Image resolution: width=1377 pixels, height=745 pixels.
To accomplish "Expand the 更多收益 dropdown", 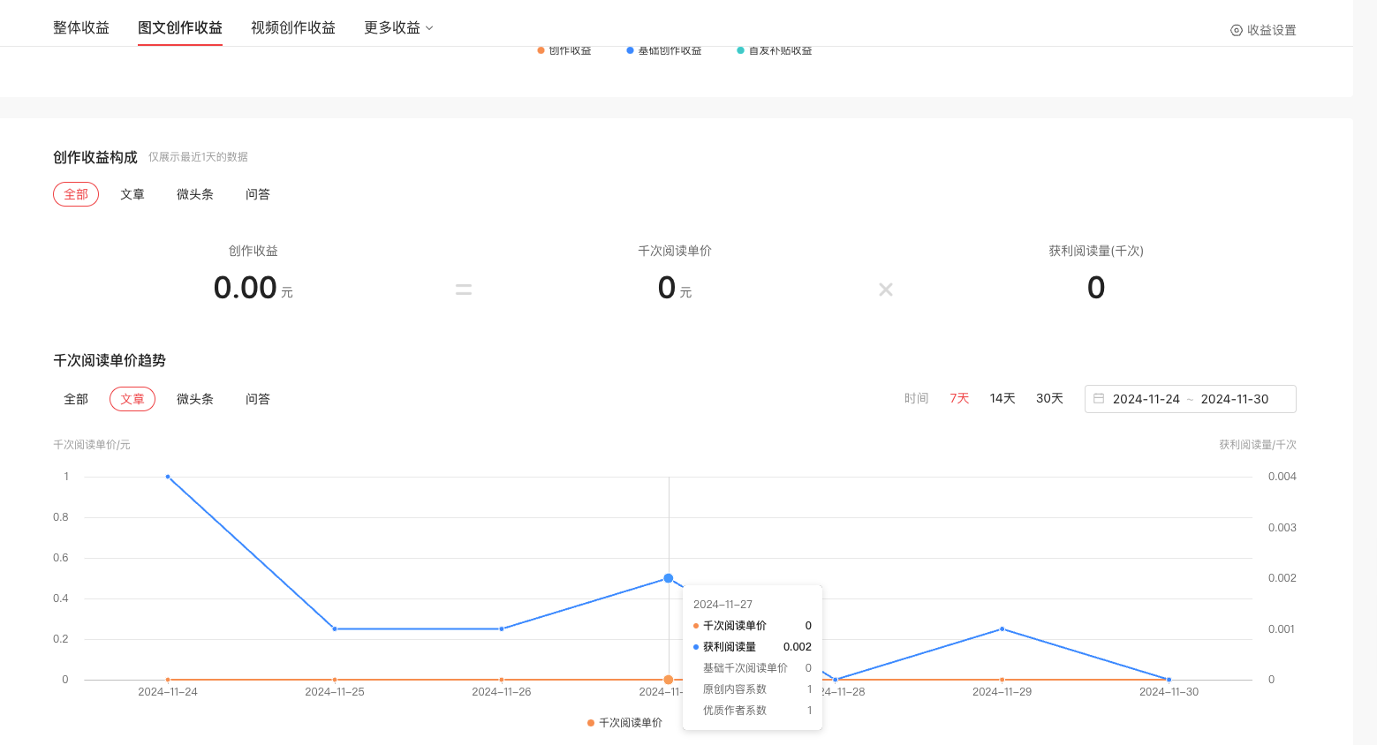I will tap(398, 27).
